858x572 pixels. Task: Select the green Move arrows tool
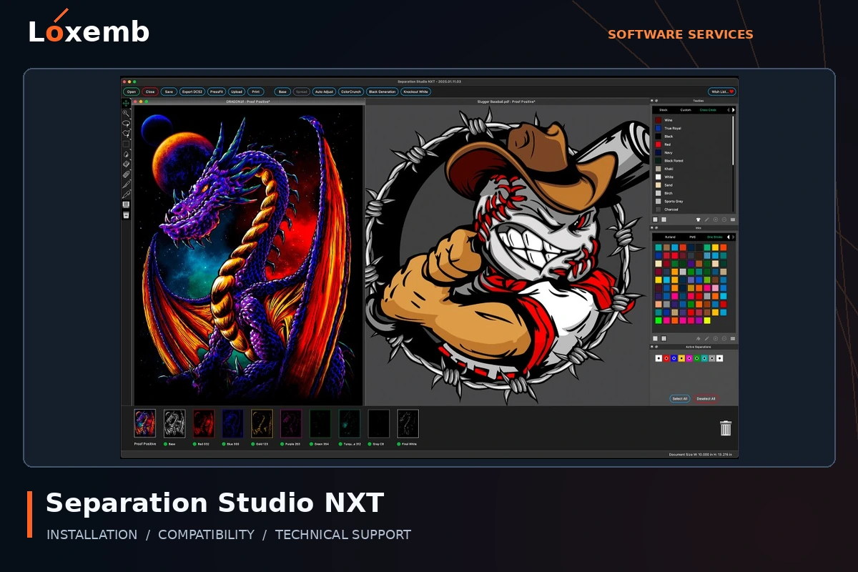tap(127, 104)
